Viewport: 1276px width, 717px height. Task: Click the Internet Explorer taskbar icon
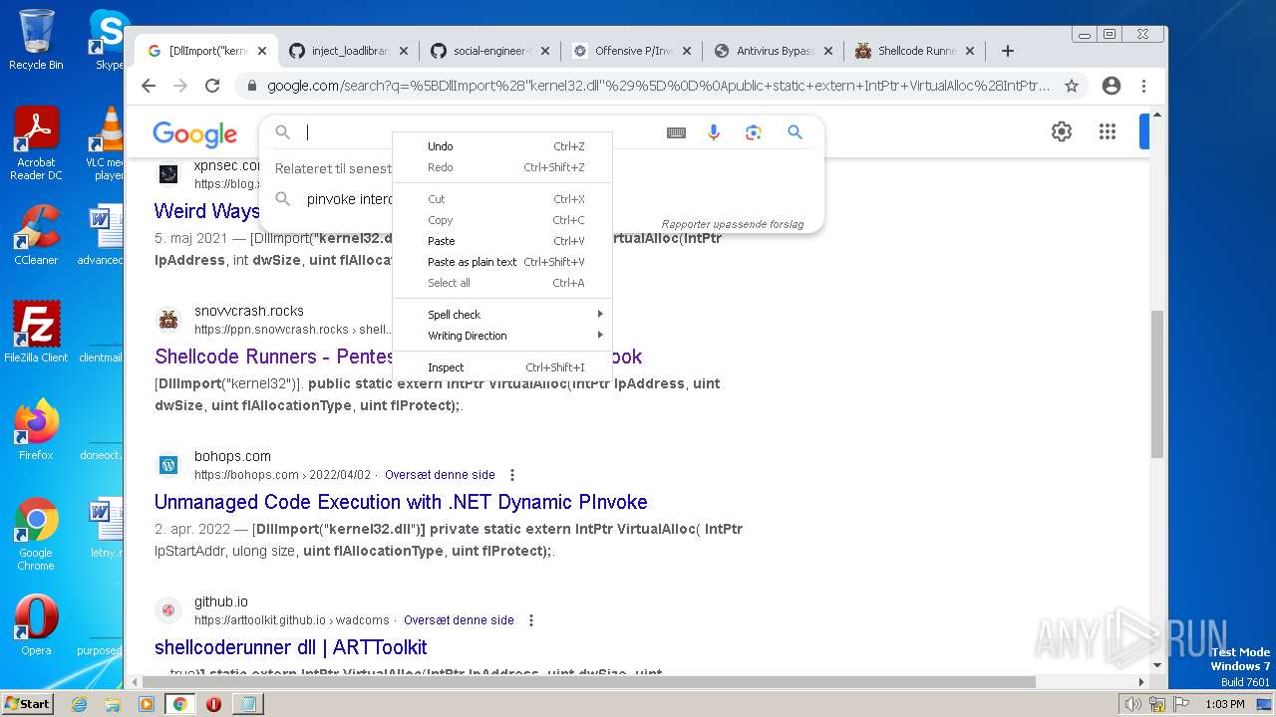79,704
